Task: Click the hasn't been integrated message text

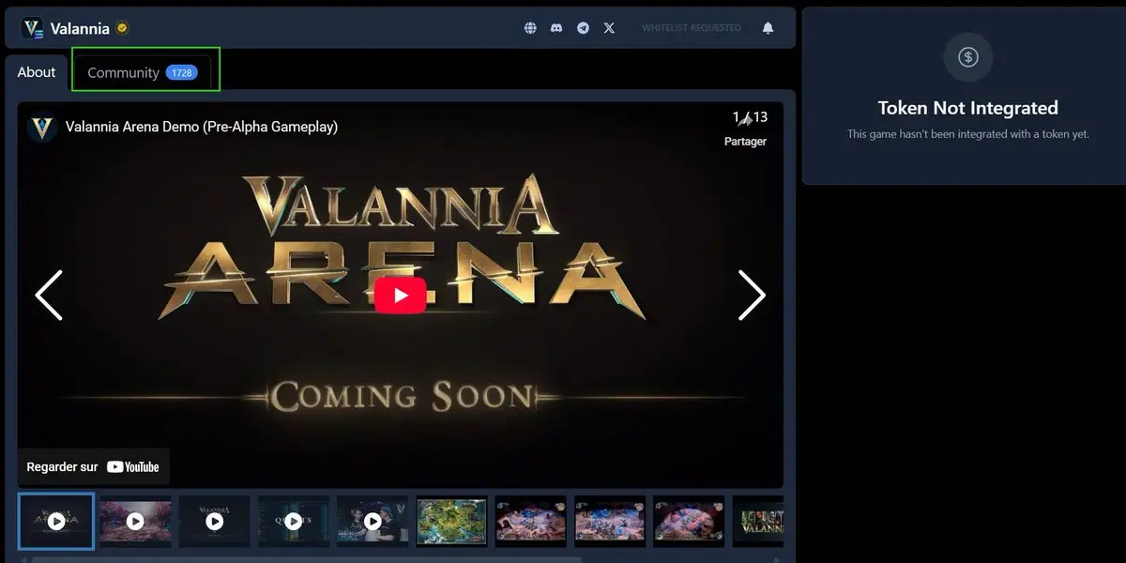Action: coord(968,134)
